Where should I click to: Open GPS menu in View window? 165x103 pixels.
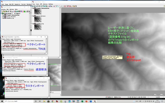coord(41,4)
